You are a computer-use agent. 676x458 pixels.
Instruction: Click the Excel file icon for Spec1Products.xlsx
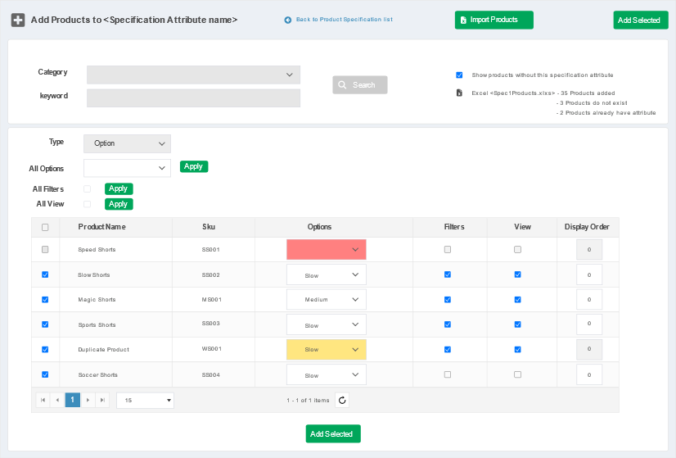[459, 93]
